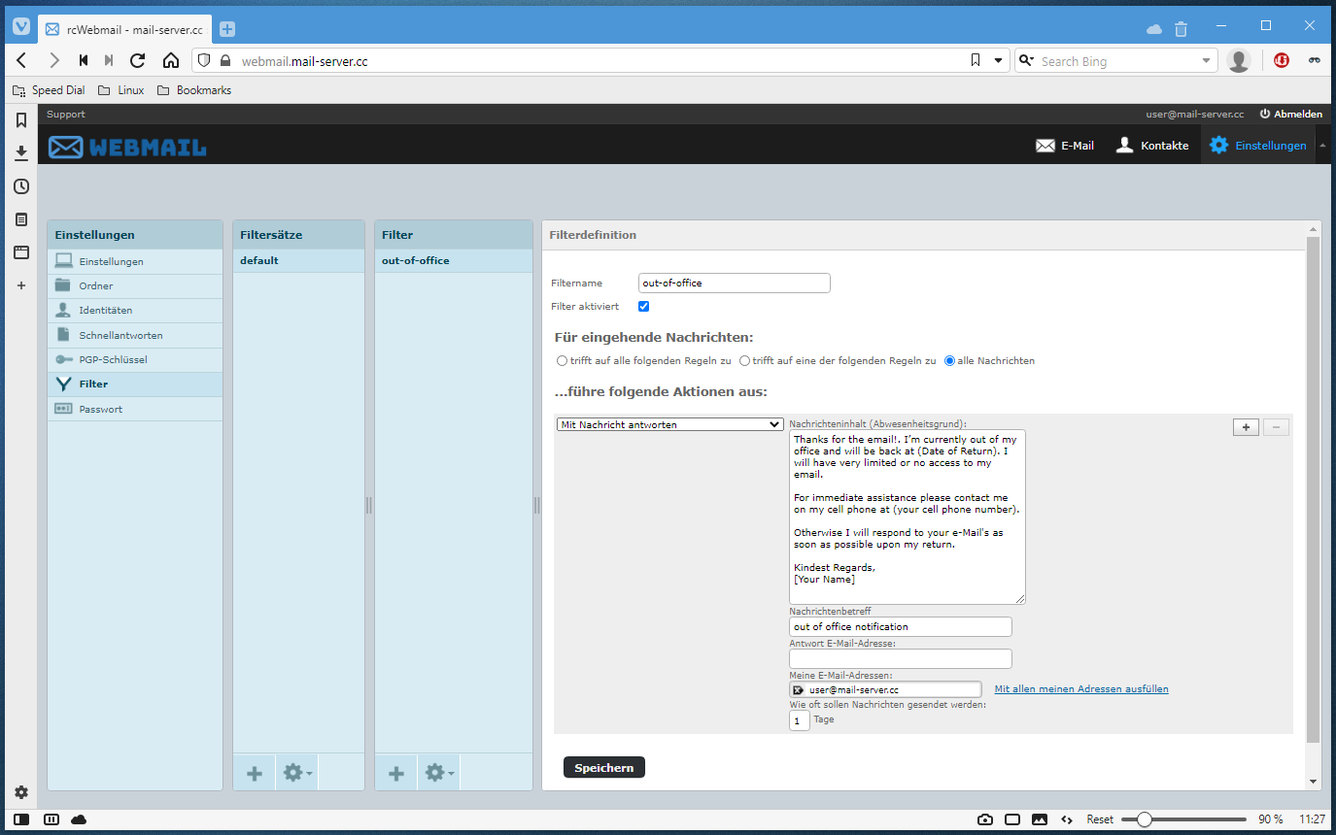The width and height of the screenshot is (1336, 835).
Task: Select 'trifft auf eine der folgenden Regeln zu'
Action: click(744, 361)
